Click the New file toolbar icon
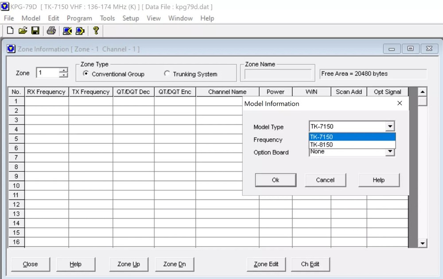 click(10, 30)
